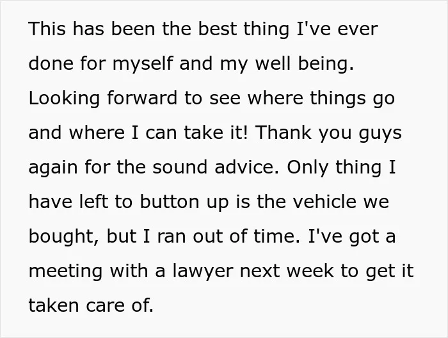Click the word "button" in sixth line
This screenshot has width=448, height=338.
click(x=170, y=202)
